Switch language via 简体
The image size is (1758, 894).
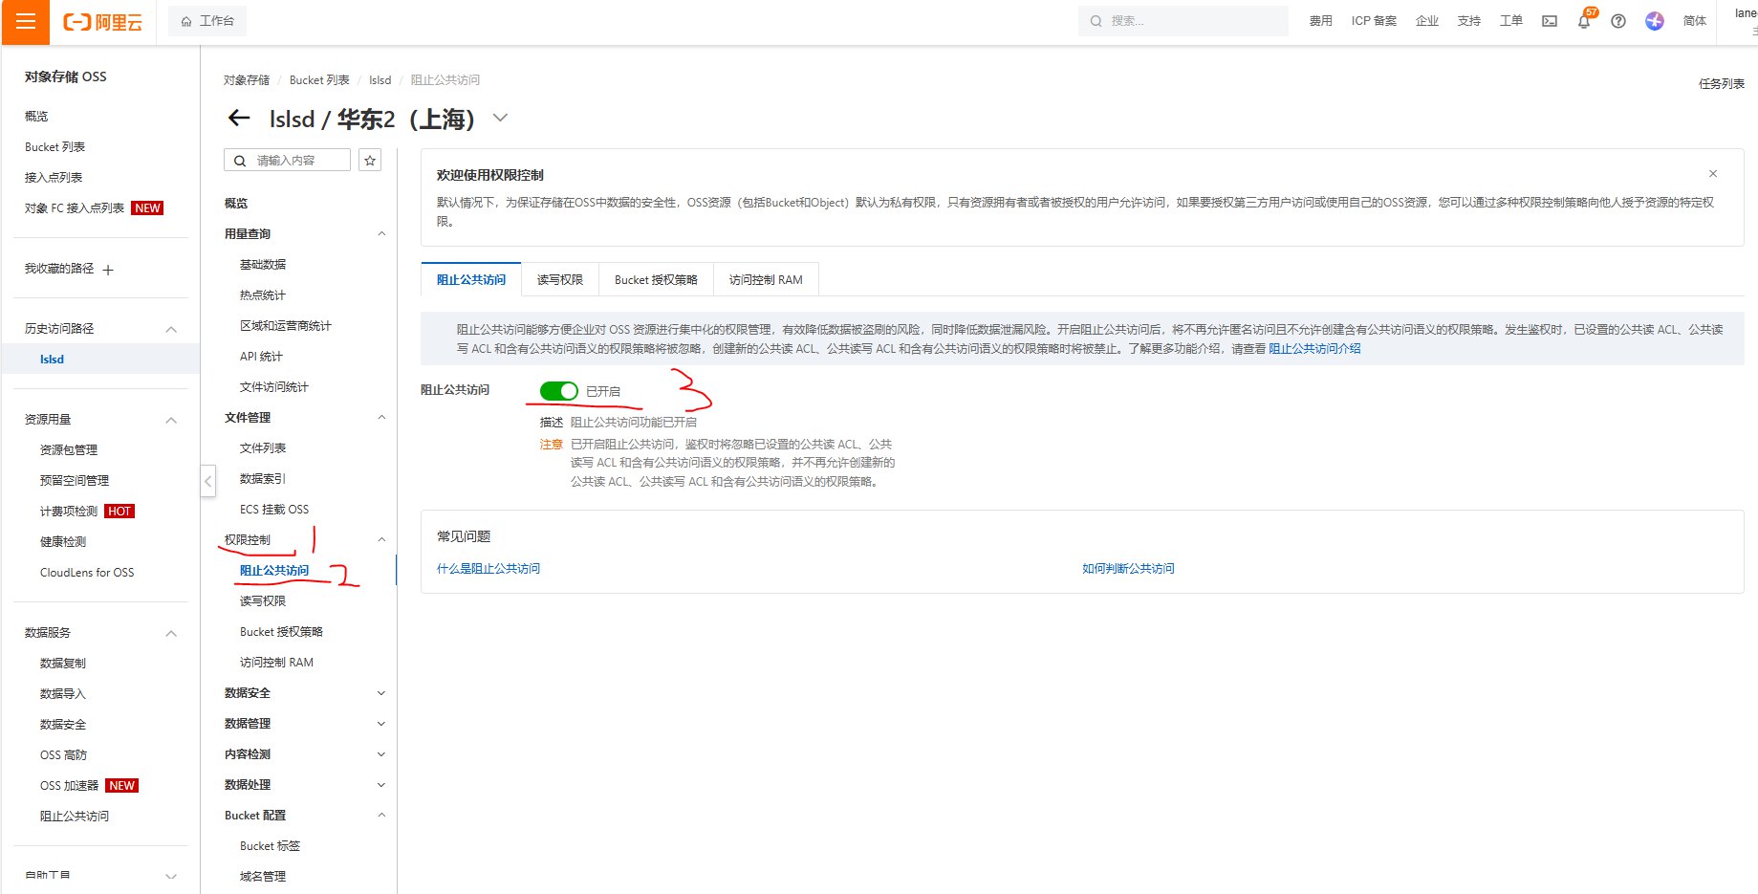1695,21
